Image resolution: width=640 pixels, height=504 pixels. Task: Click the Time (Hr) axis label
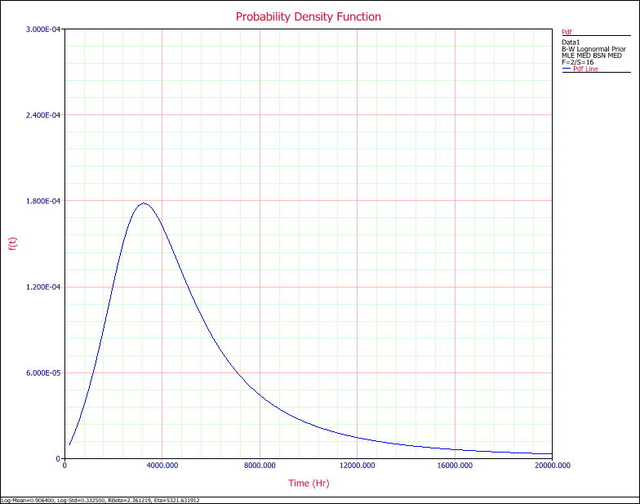point(308,483)
